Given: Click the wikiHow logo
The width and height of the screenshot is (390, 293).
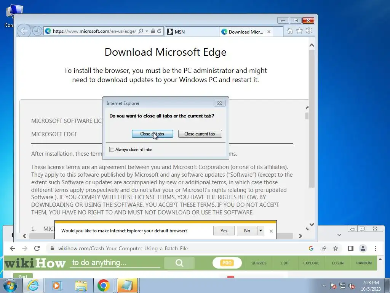Looking at the screenshot, I should pyautogui.click(x=35, y=263).
